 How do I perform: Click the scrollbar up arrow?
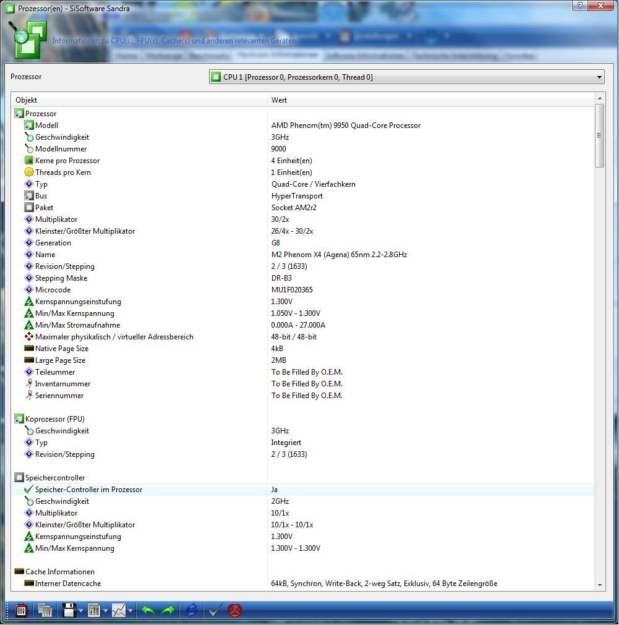pos(599,98)
